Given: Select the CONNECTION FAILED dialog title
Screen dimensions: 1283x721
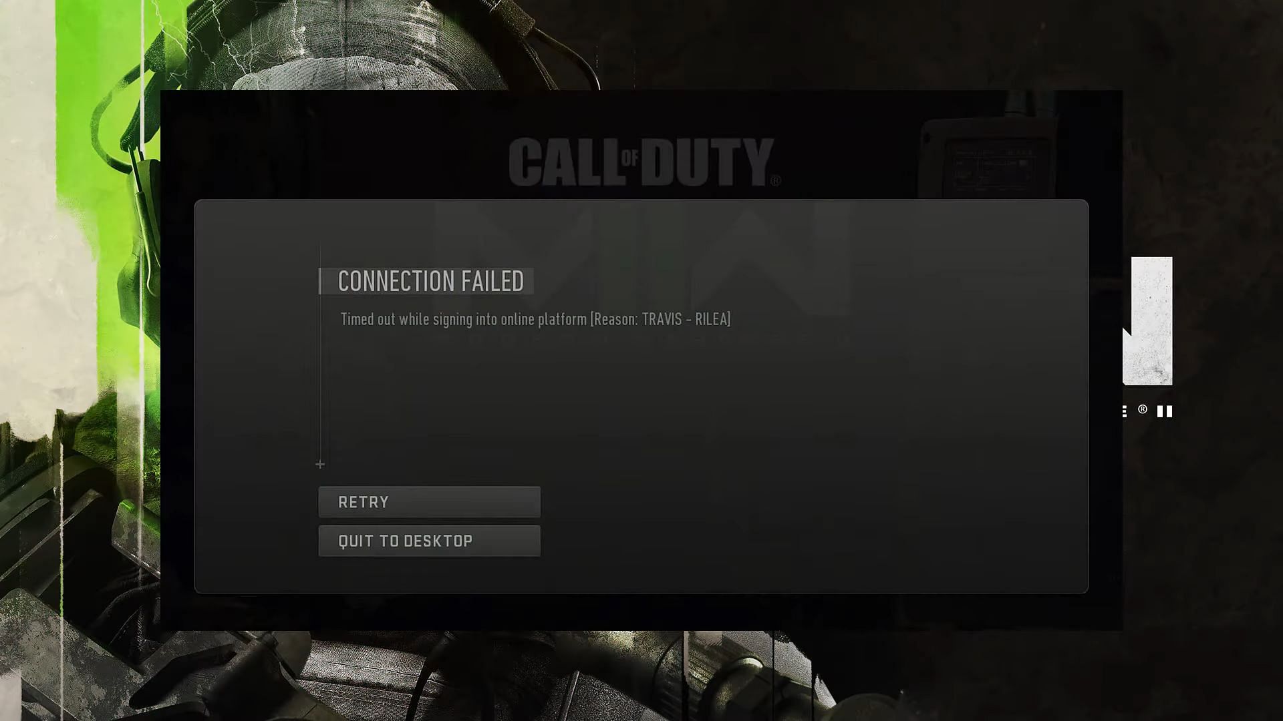Looking at the screenshot, I should [x=430, y=280].
